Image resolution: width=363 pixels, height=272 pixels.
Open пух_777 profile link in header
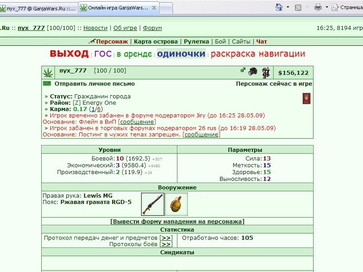31,28
